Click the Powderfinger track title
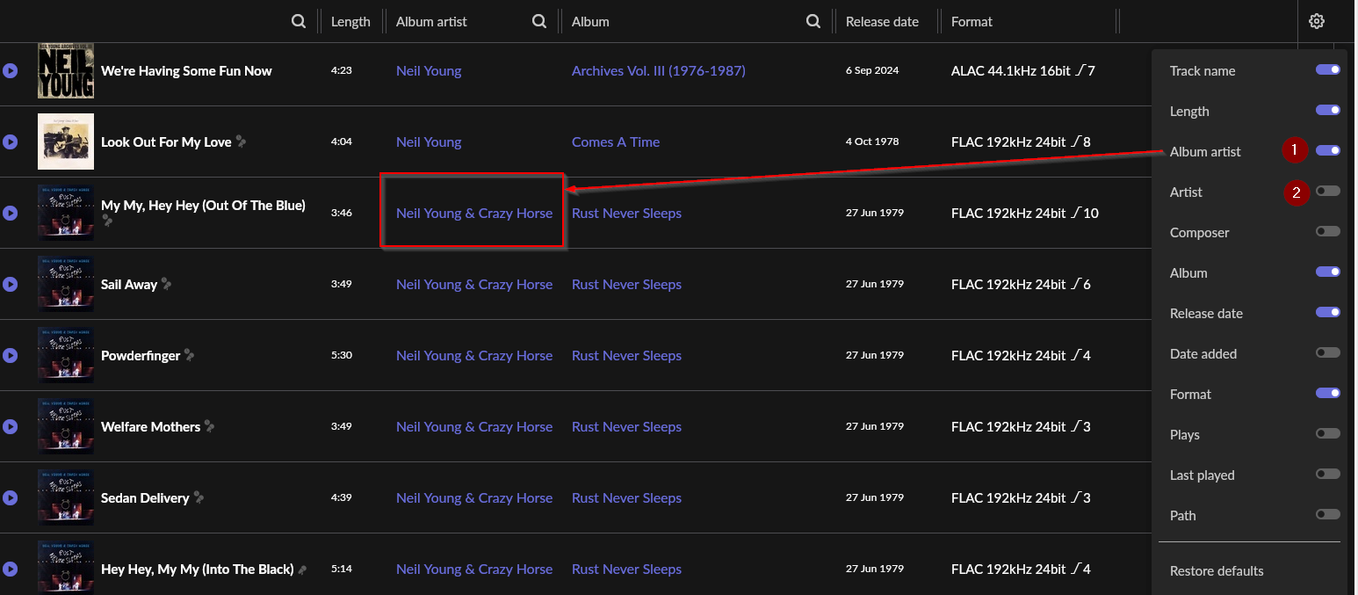 pos(141,356)
